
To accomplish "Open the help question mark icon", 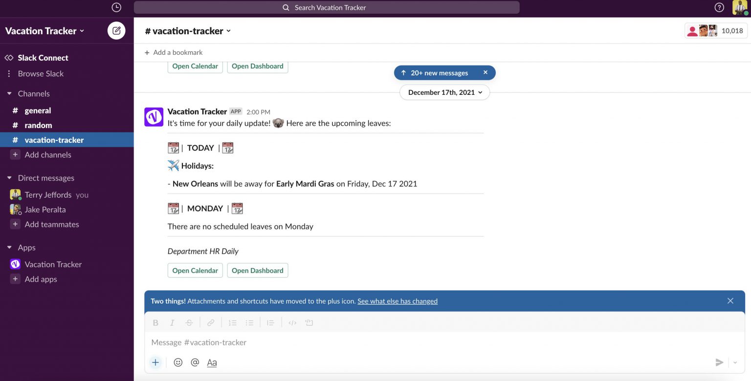I will click(x=719, y=7).
